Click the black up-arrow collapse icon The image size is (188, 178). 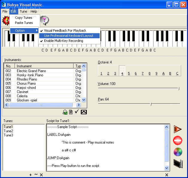click(84, 112)
